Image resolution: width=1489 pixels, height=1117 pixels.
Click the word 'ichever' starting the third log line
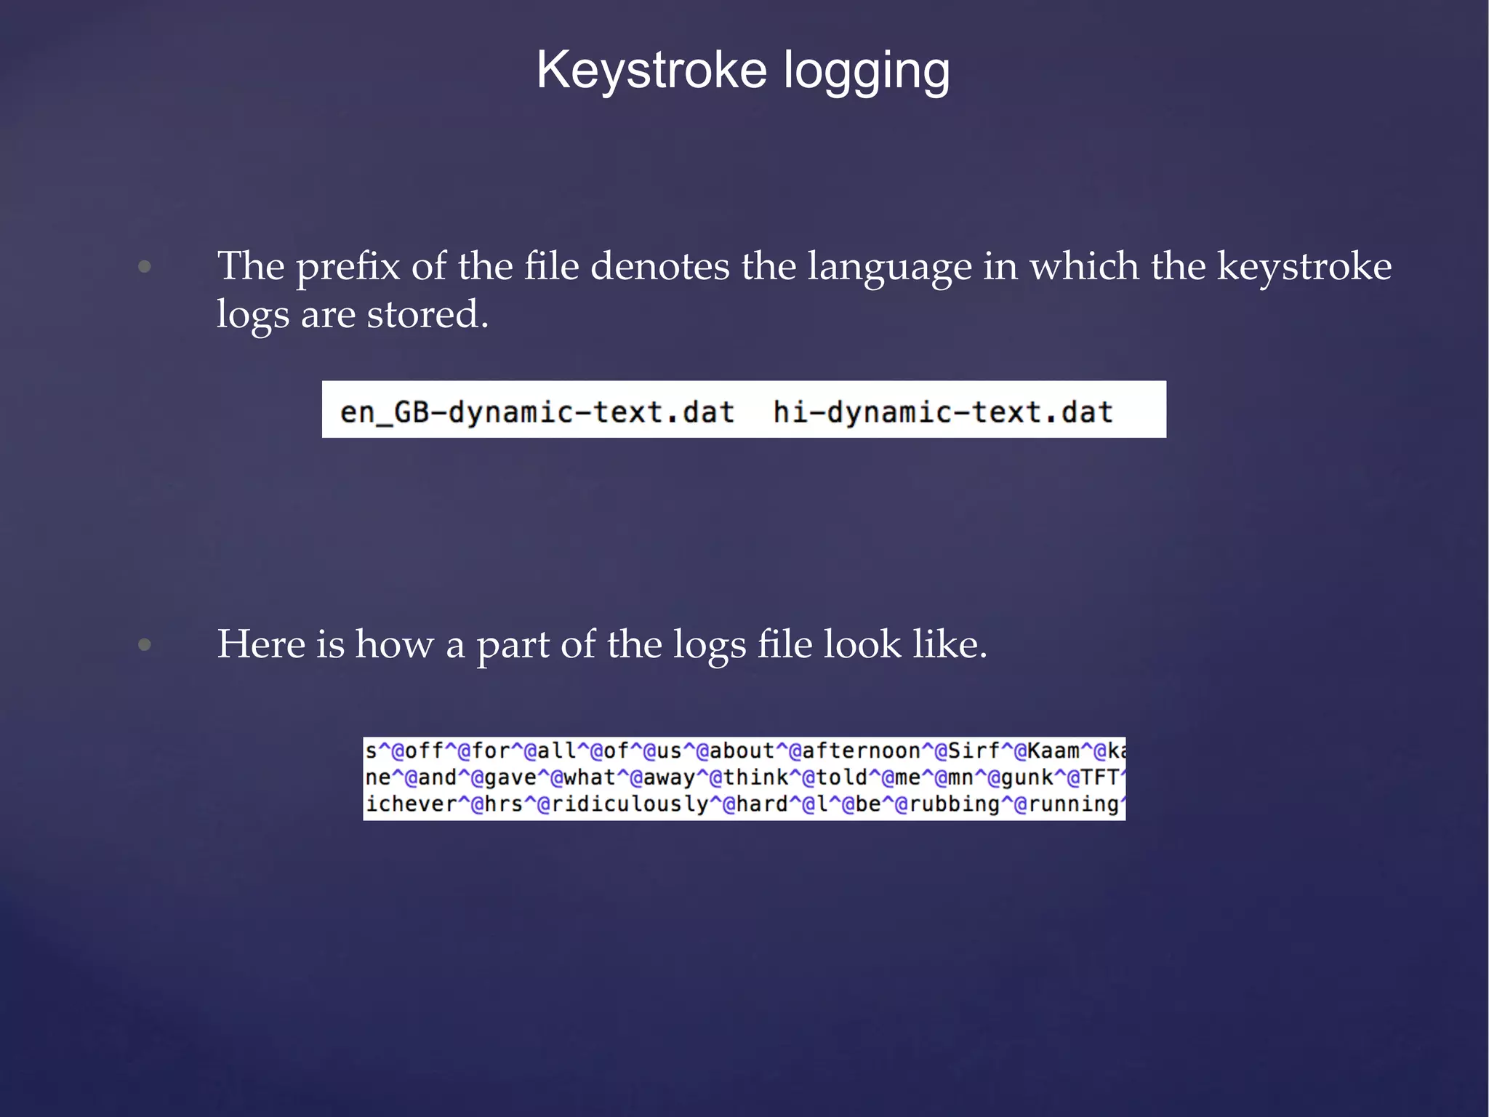tap(412, 804)
